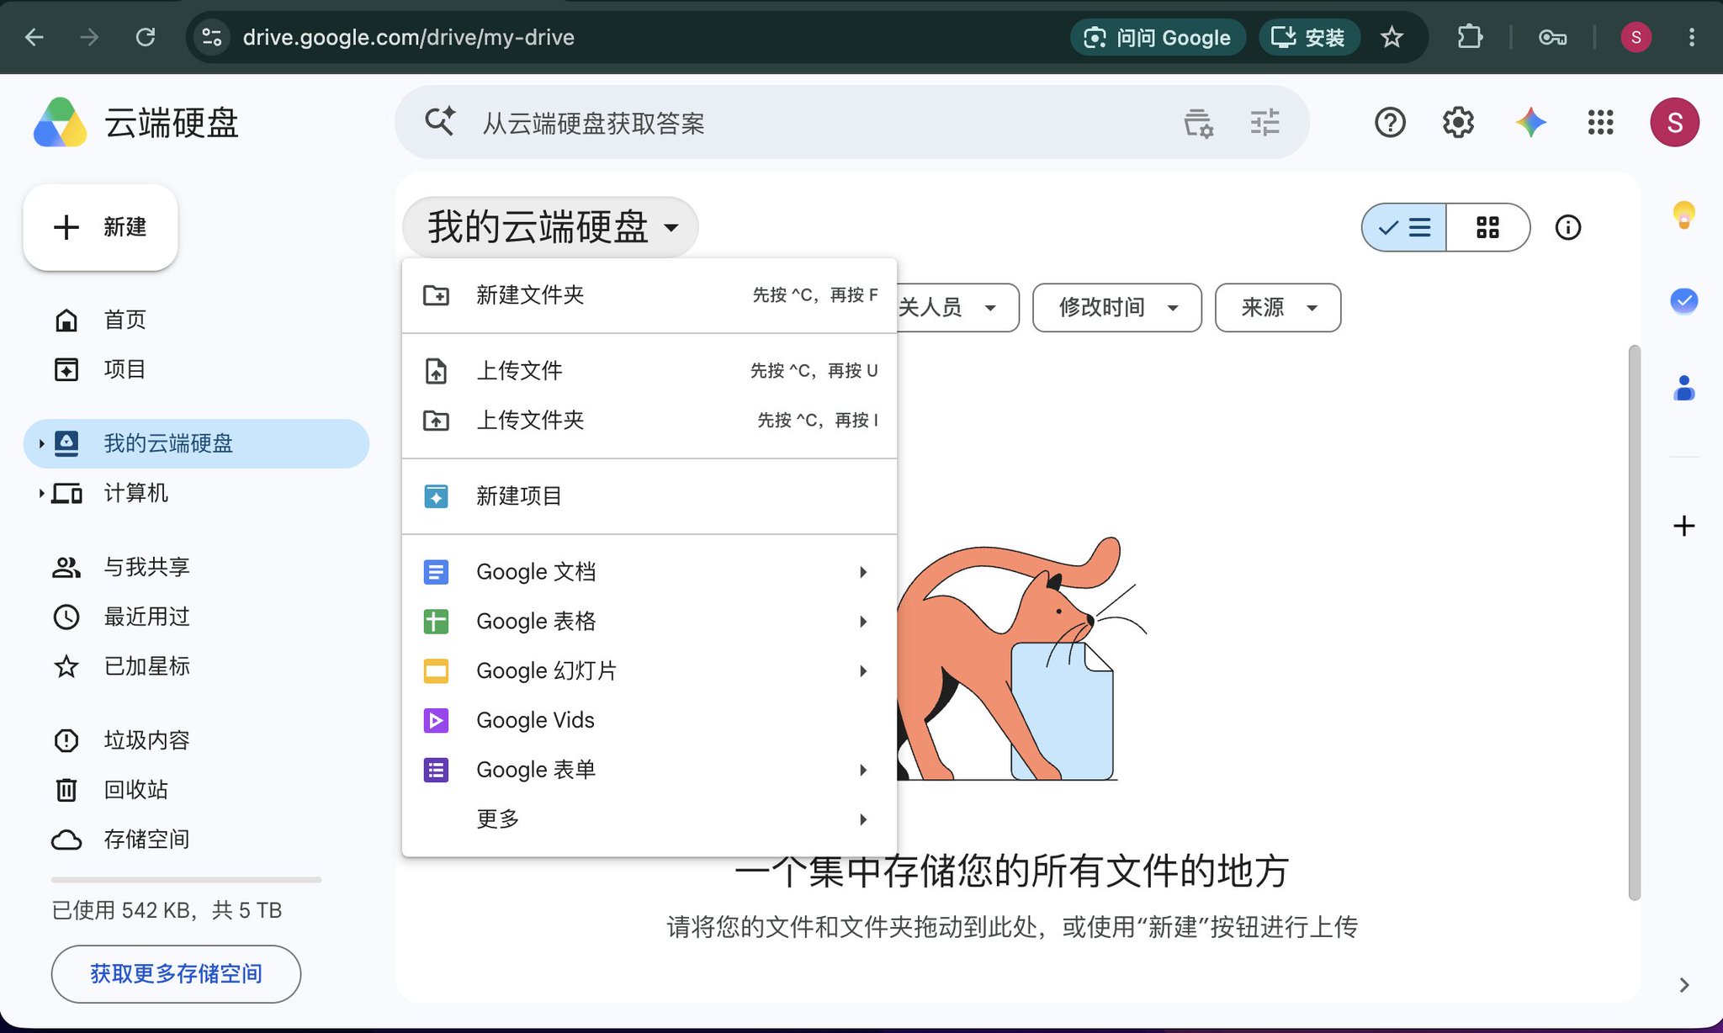Click the site info icon in address bar

point(212,37)
